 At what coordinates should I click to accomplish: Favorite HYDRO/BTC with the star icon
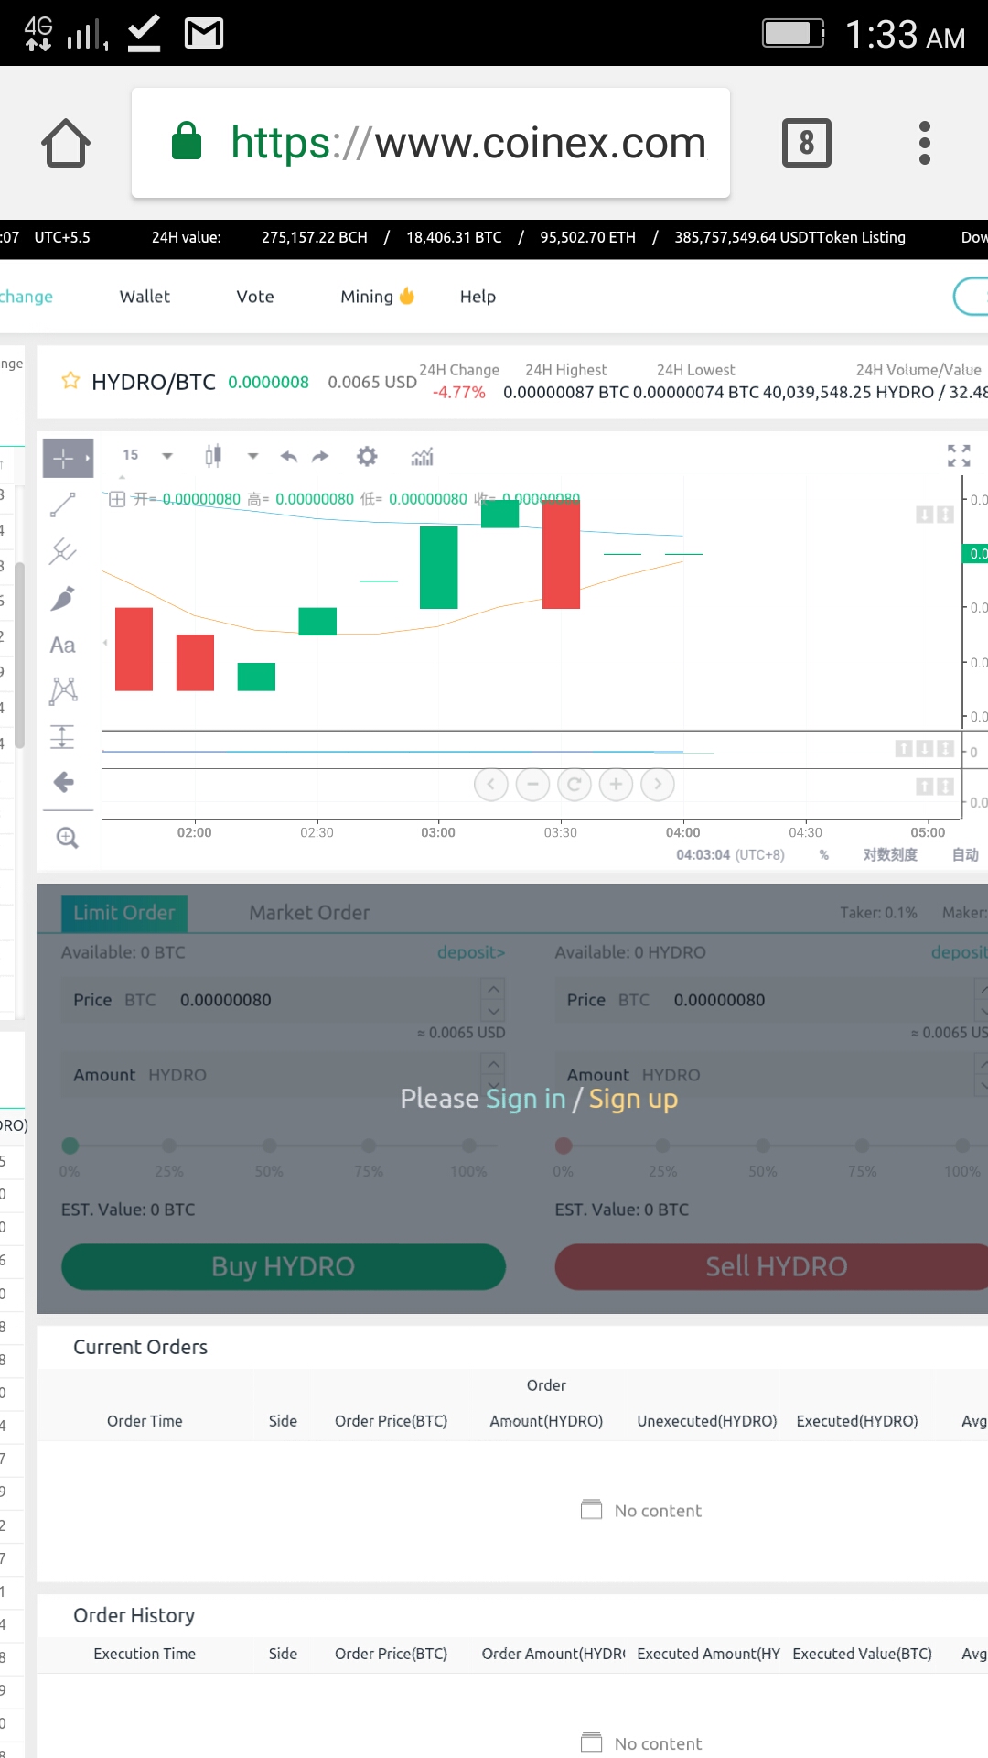coord(70,381)
